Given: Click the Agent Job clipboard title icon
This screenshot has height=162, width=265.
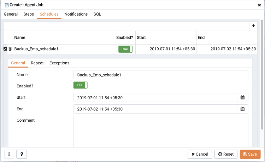Looking at the screenshot, I should 7,5.
